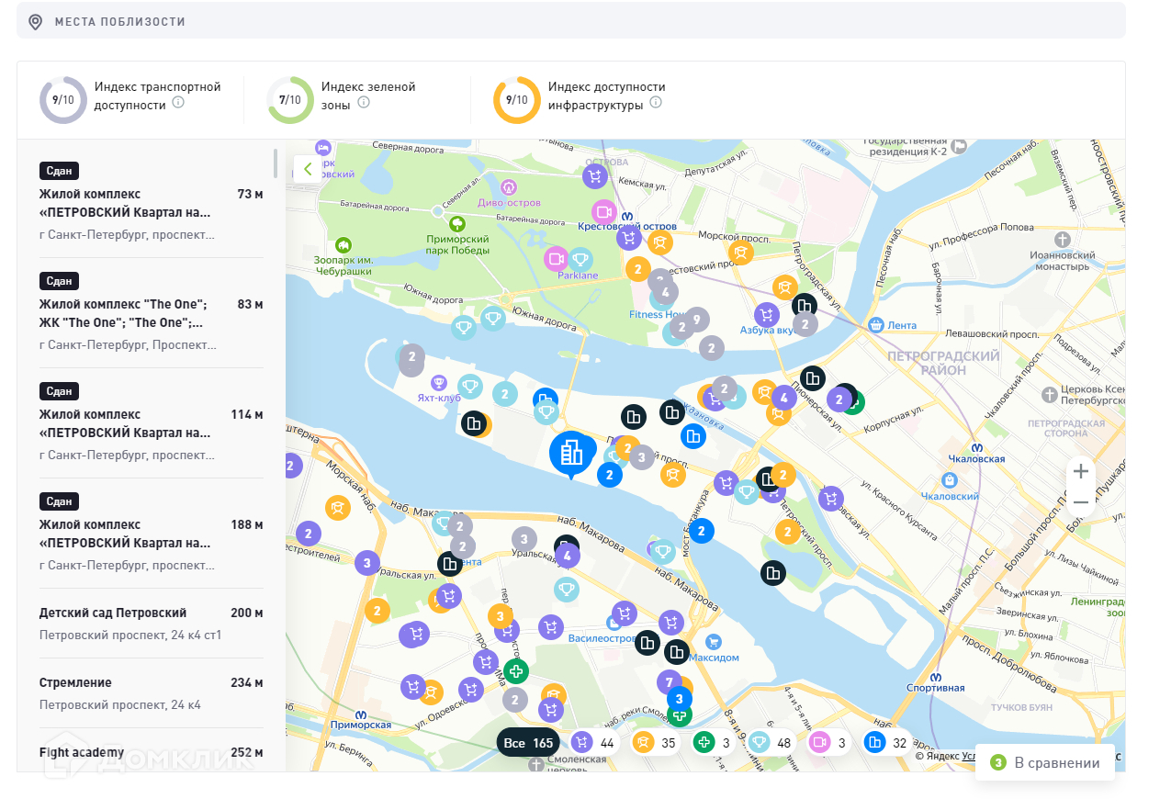Click pink cinema marker above Крестовский остров
Screen dimensions: 1171x810
tap(602, 211)
